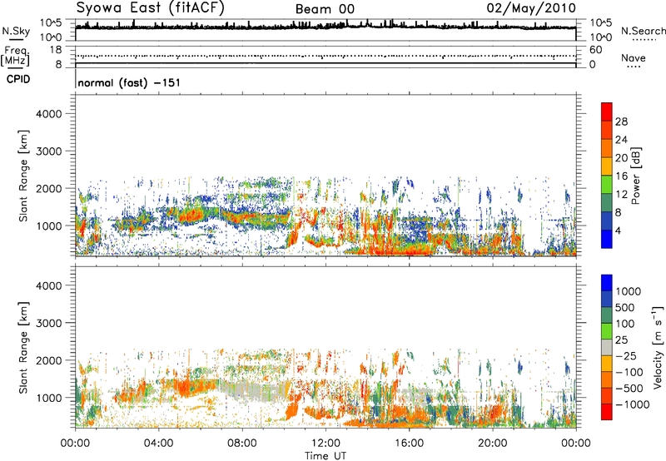Click the "60" Nave axis tick
Viewport: 666px width, 461px height.
(x=595, y=50)
